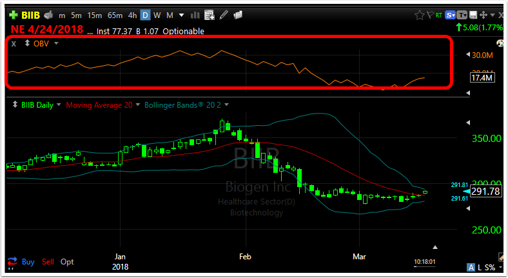The height and width of the screenshot is (278, 508).
Task: Select the Daily 'D' timeframe
Action: (145, 15)
